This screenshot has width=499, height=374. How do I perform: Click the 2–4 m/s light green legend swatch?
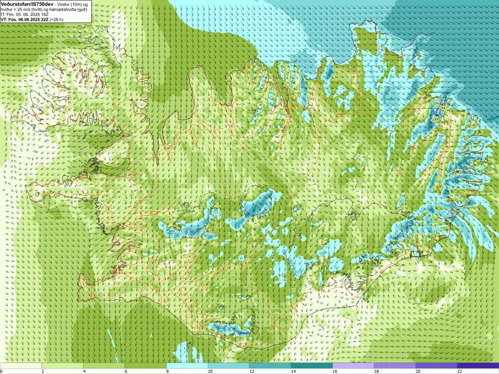point(62,366)
